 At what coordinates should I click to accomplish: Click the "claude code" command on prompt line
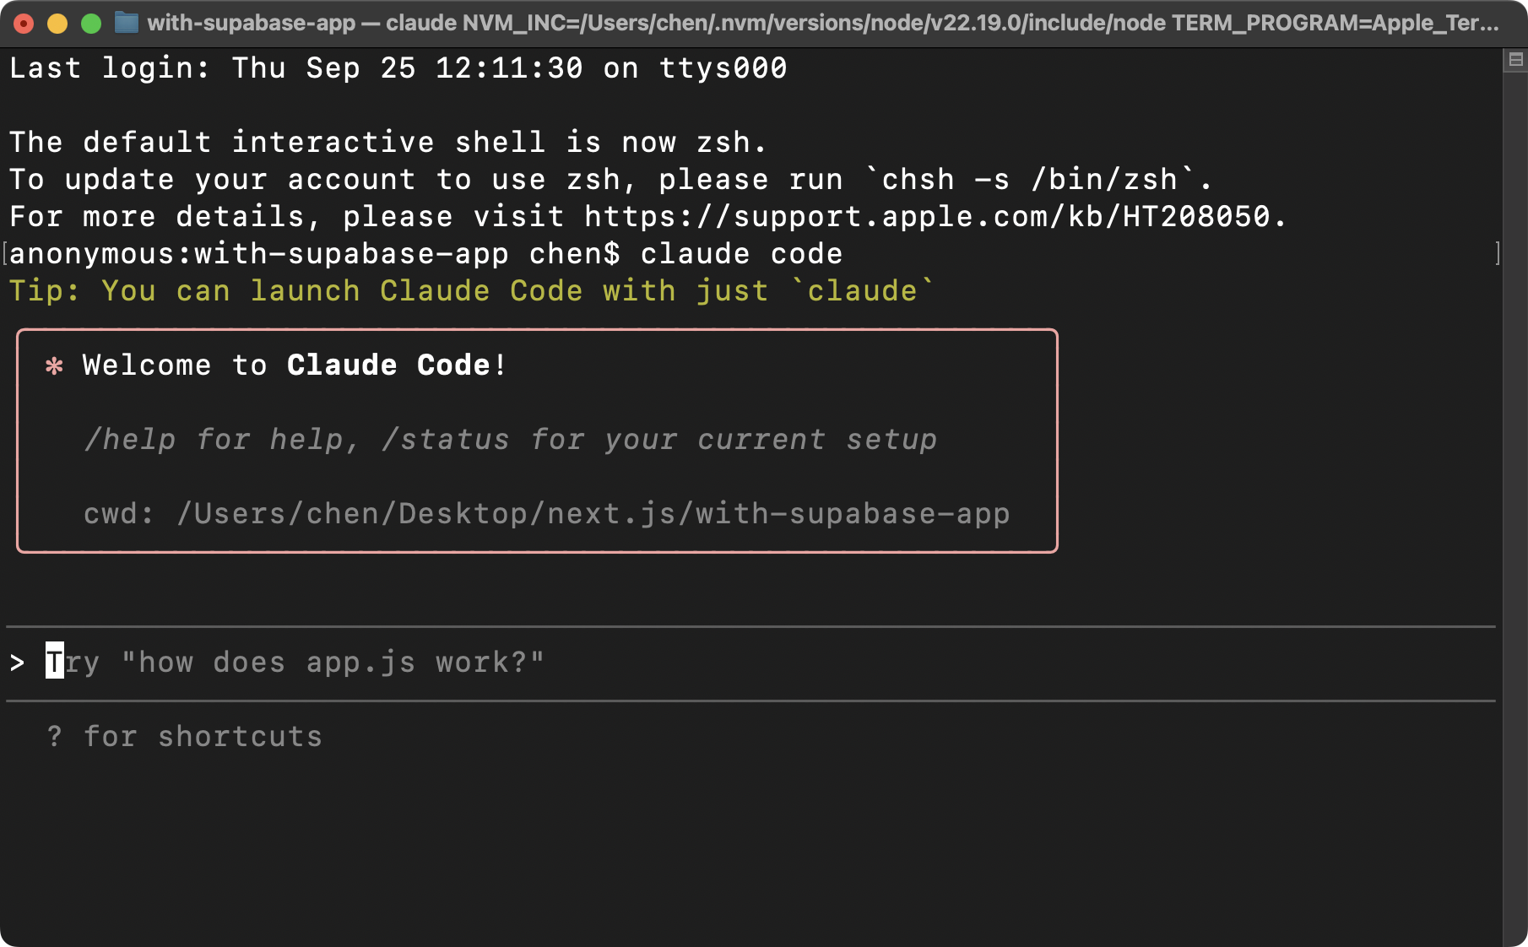(741, 254)
